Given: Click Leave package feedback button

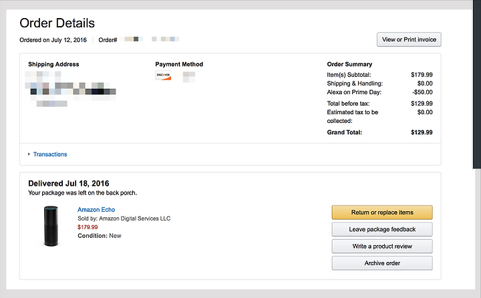Looking at the screenshot, I should 382,229.
